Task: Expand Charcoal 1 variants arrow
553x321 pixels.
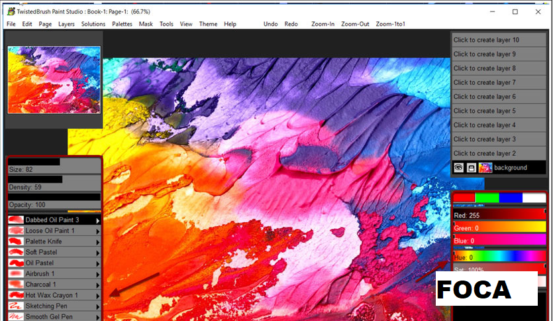Action: coord(98,285)
